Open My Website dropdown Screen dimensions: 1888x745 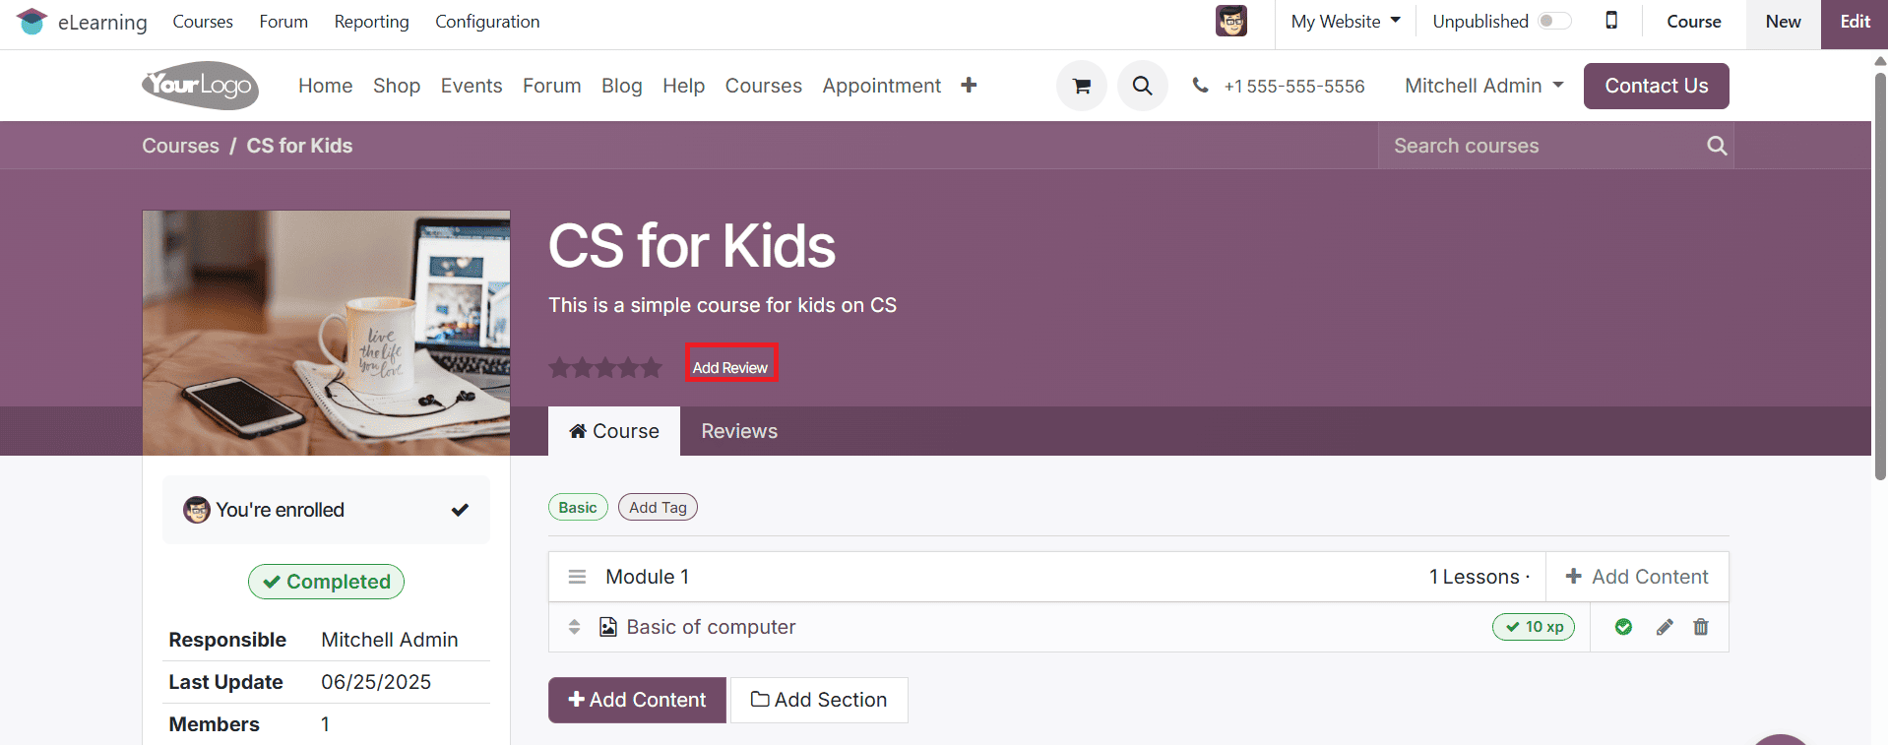[x=1346, y=21]
